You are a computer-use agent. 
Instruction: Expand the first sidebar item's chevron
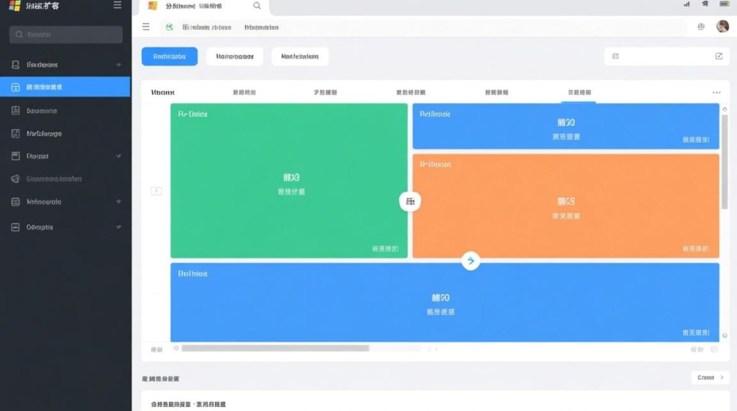point(118,65)
